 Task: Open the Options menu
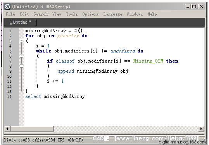tap(90, 14)
